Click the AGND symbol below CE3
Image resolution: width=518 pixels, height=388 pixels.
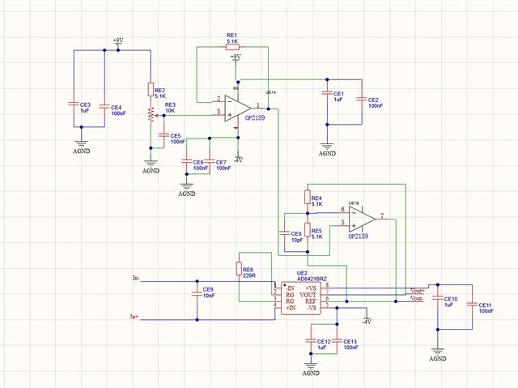[x=81, y=146]
